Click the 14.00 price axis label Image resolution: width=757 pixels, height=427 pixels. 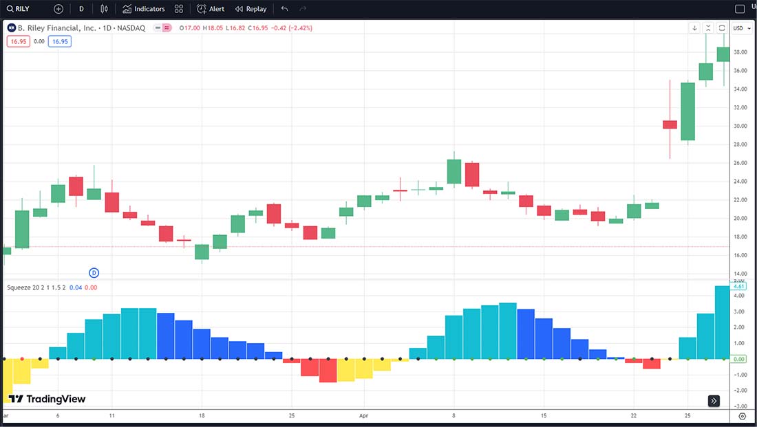click(x=740, y=274)
